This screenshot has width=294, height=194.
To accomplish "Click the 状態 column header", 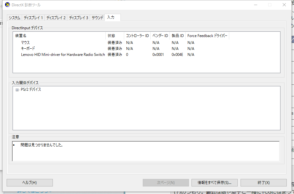I will pos(115,36).
